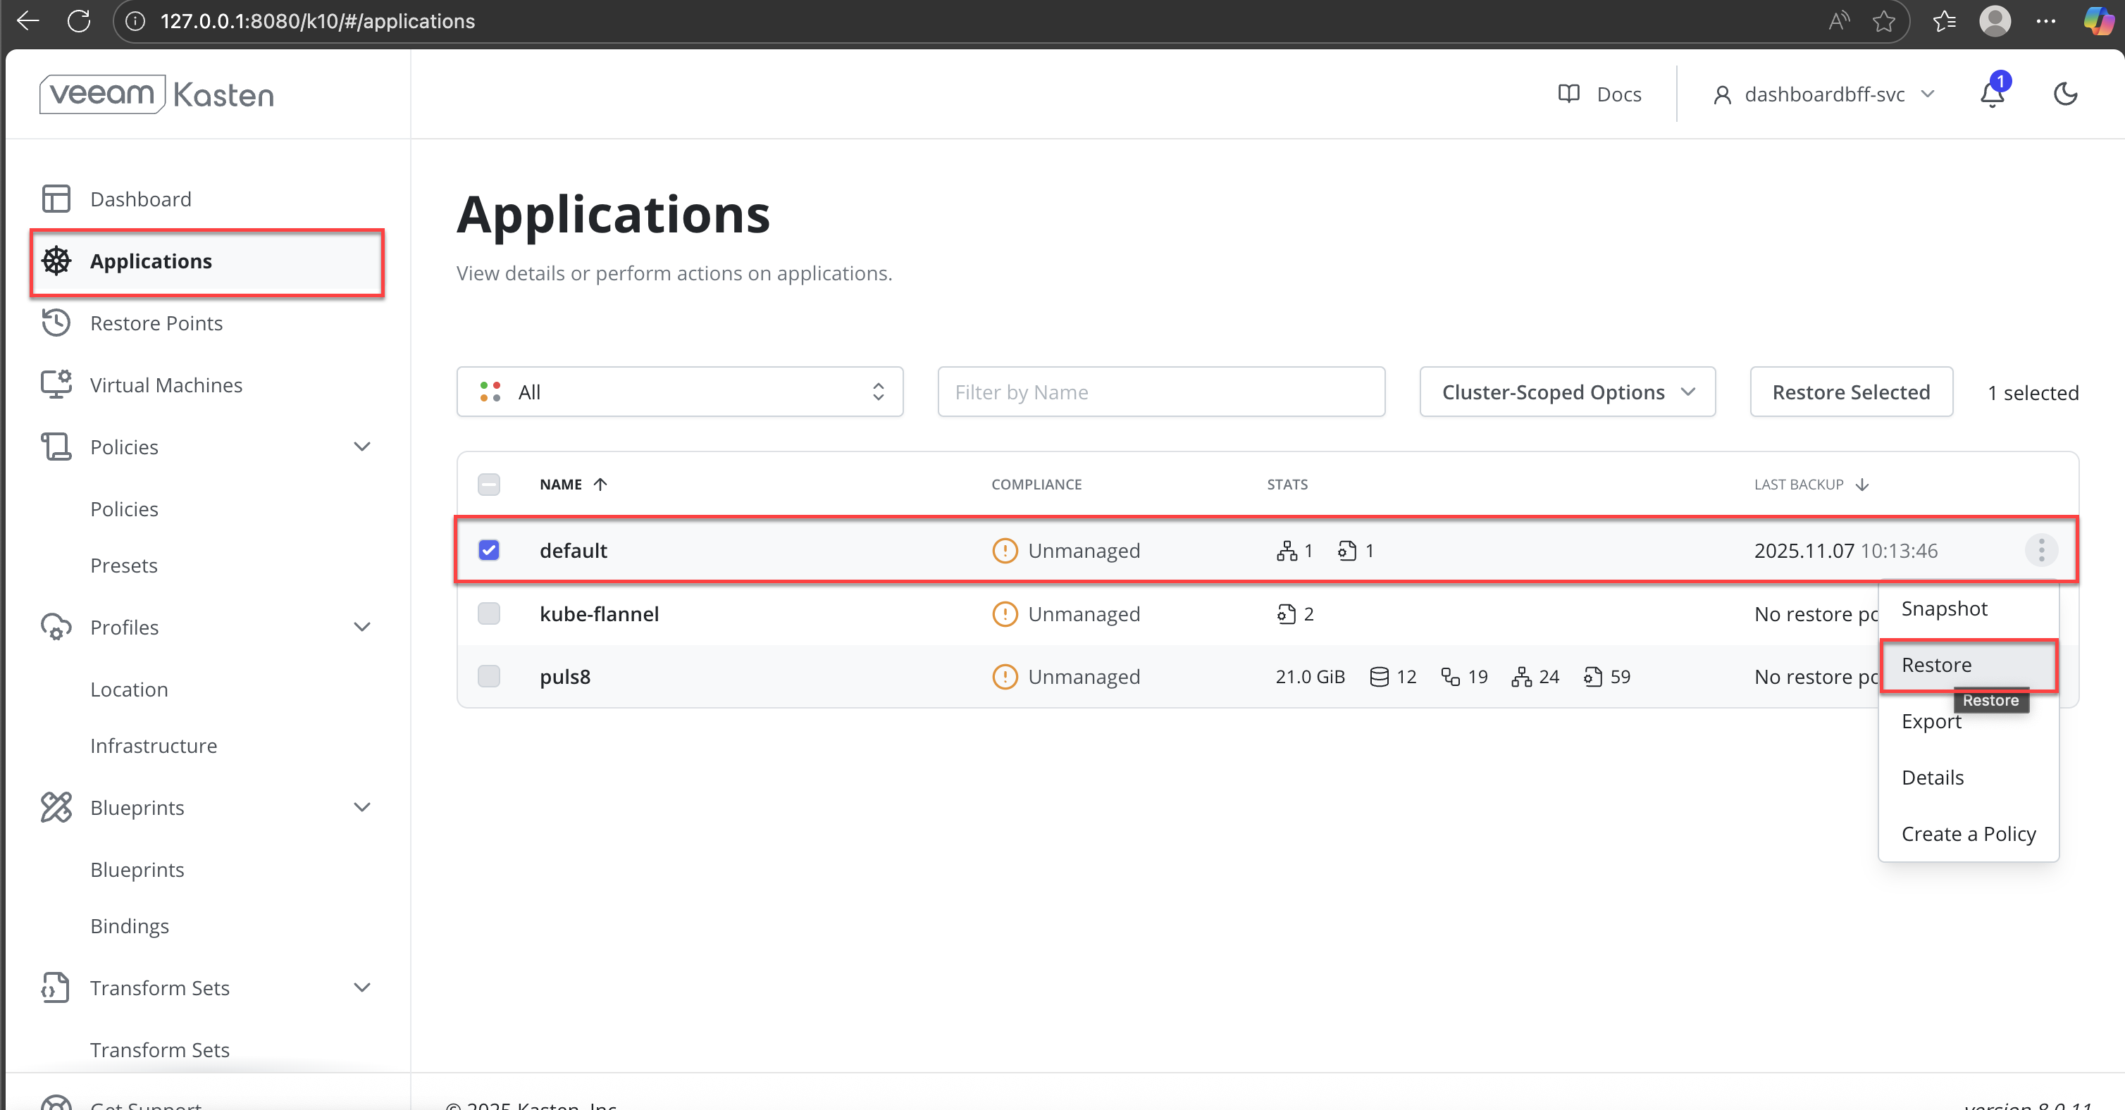Open Virtual Machines monitor icon
Image resolution: width=2125 pixels, height=1110 pixels.
pyautogui.click(x=56, y=385)
